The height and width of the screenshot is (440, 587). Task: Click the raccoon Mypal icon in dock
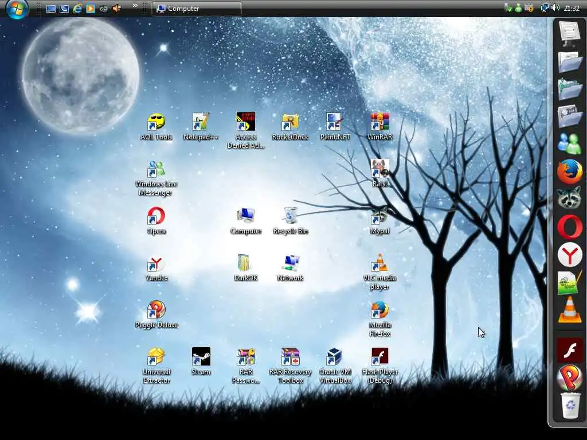click(570, 199)
